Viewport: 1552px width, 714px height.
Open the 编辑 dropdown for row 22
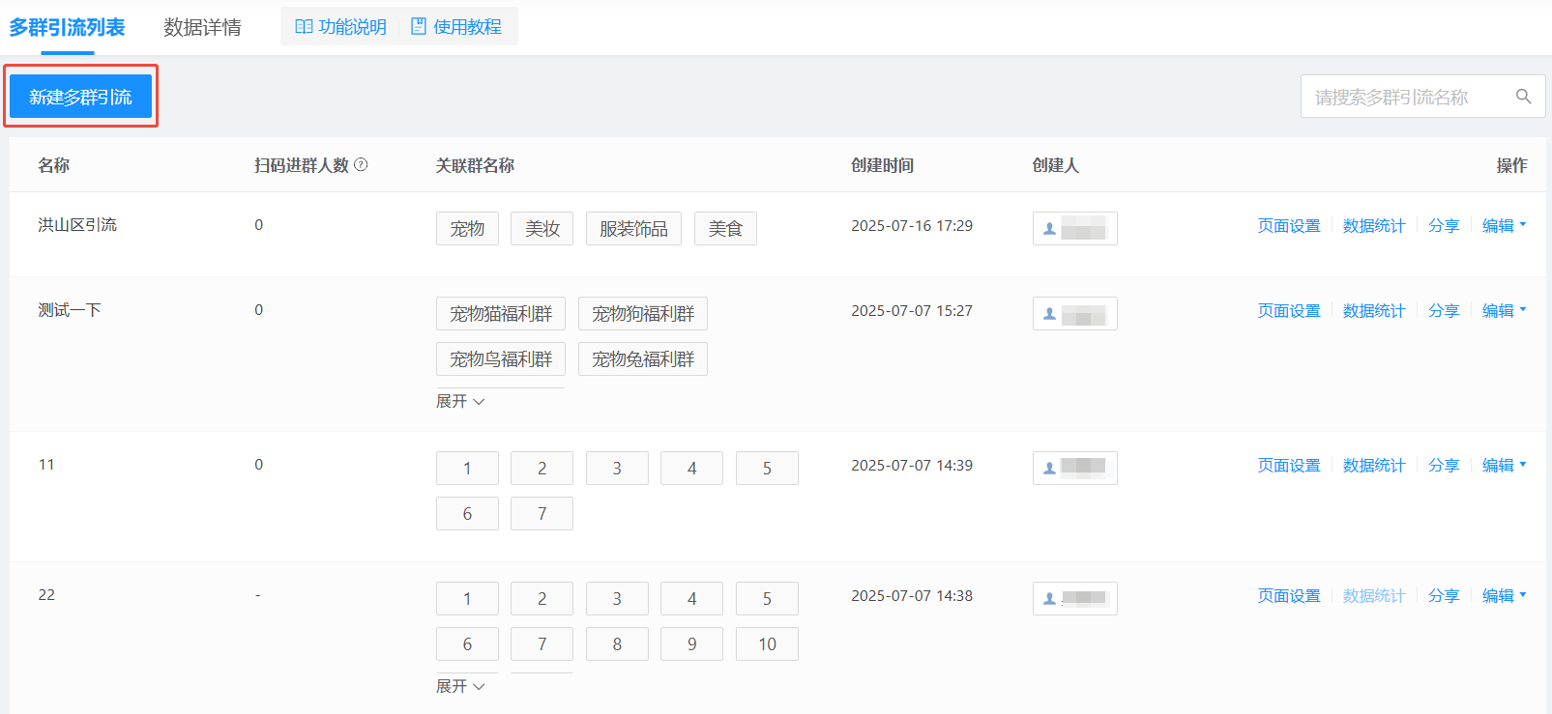pyautogui.click(x=1504, y=595)
